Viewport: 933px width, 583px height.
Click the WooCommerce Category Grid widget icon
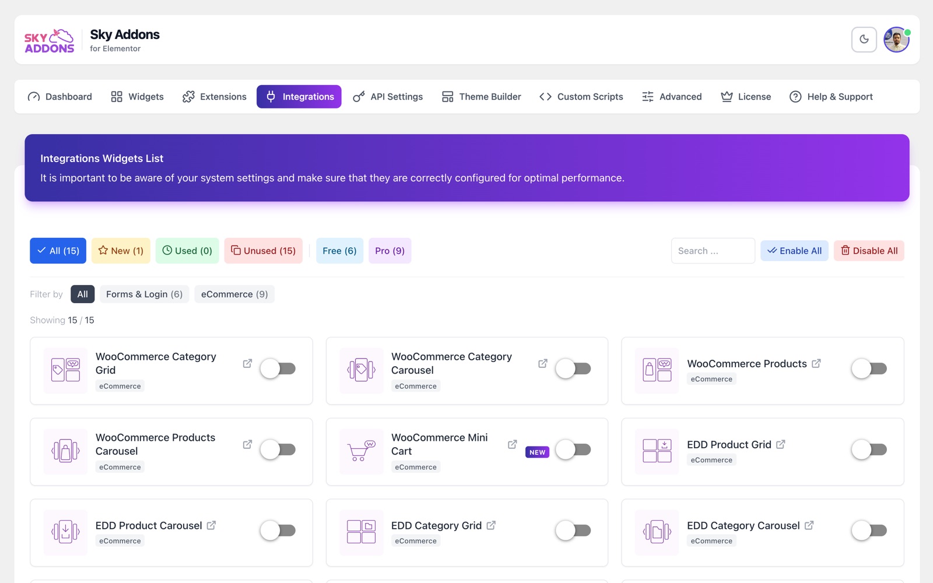[65, 370]
